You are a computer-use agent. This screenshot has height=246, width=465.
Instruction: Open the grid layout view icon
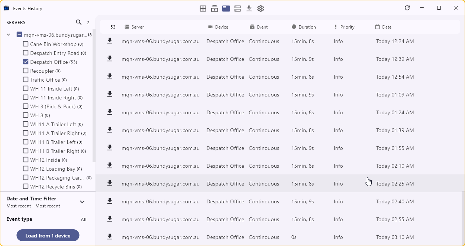click(203, 9)
